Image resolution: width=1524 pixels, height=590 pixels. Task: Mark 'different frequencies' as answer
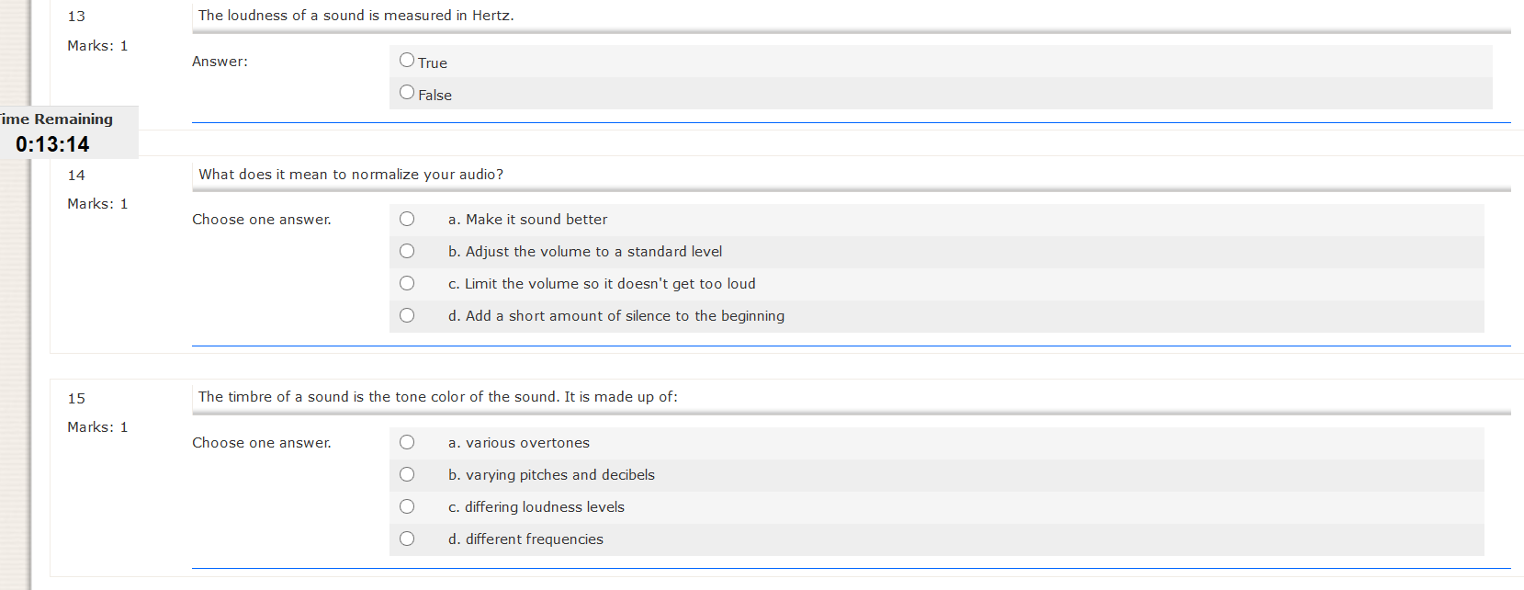click(x=407, y=539)
